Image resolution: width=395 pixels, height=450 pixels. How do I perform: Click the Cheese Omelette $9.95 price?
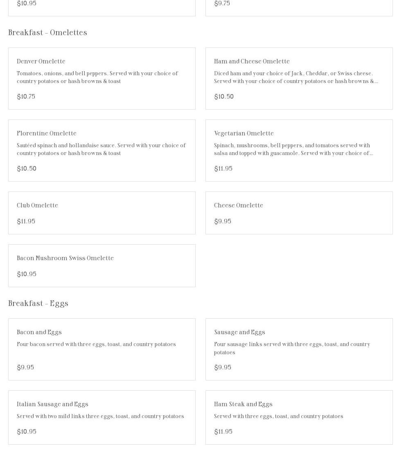(x=223, y=221)
